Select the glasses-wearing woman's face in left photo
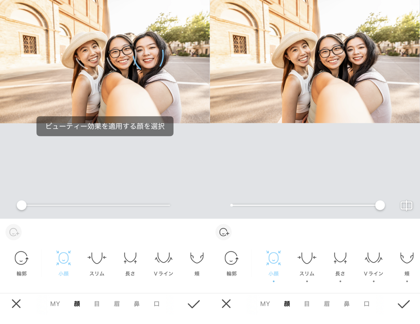Viewport: 420px width, 324px height. (121, 57)
